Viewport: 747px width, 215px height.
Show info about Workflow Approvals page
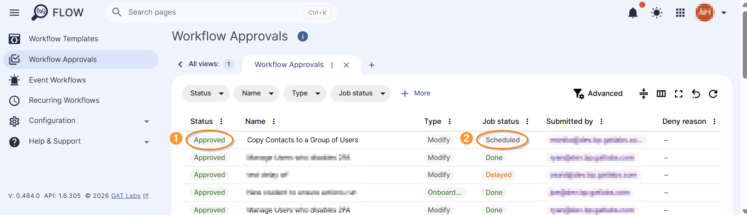coord(303,37)
